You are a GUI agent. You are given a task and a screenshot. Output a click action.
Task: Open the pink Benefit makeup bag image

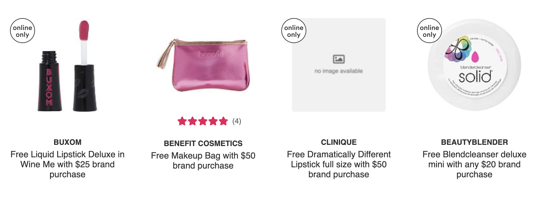click(203, 65)
